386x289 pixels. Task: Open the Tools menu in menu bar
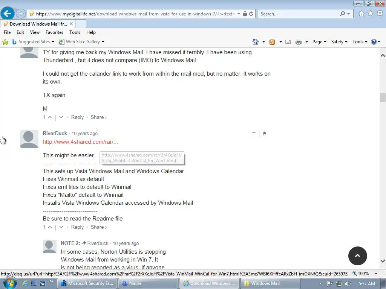point(75,32)
